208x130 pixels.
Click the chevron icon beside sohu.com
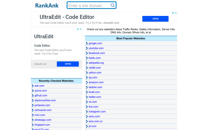tap(87, 117)
